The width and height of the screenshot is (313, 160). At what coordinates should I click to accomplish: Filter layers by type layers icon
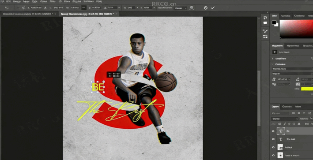tap(305, 113)
